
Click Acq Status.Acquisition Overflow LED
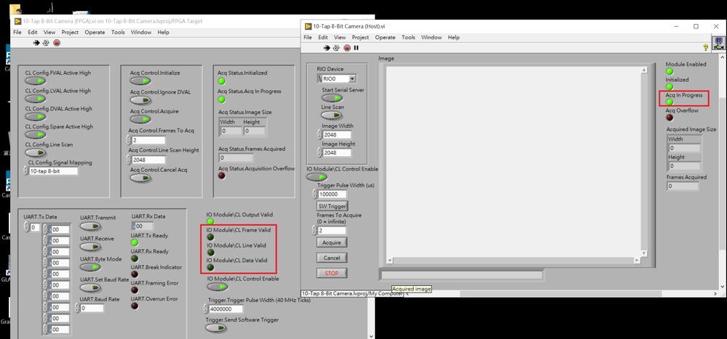click(x=222, y=176)
